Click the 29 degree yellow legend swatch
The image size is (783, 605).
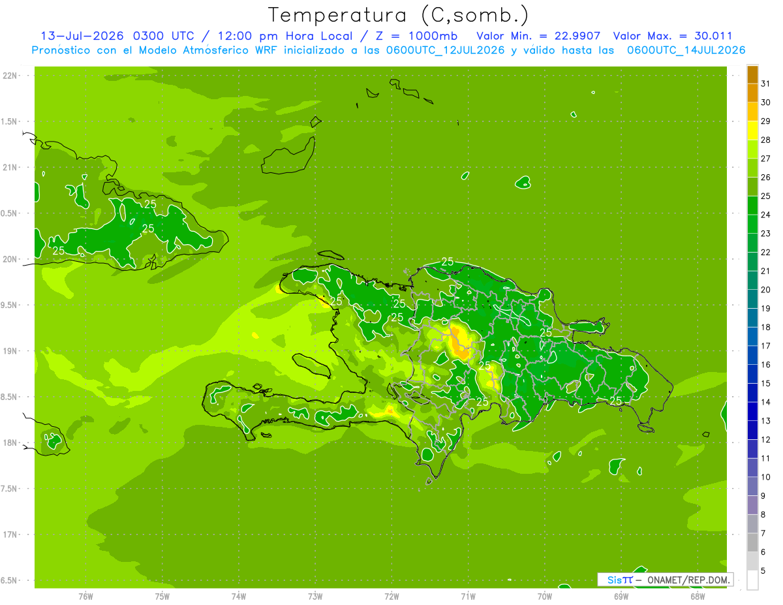coord(752,130)
